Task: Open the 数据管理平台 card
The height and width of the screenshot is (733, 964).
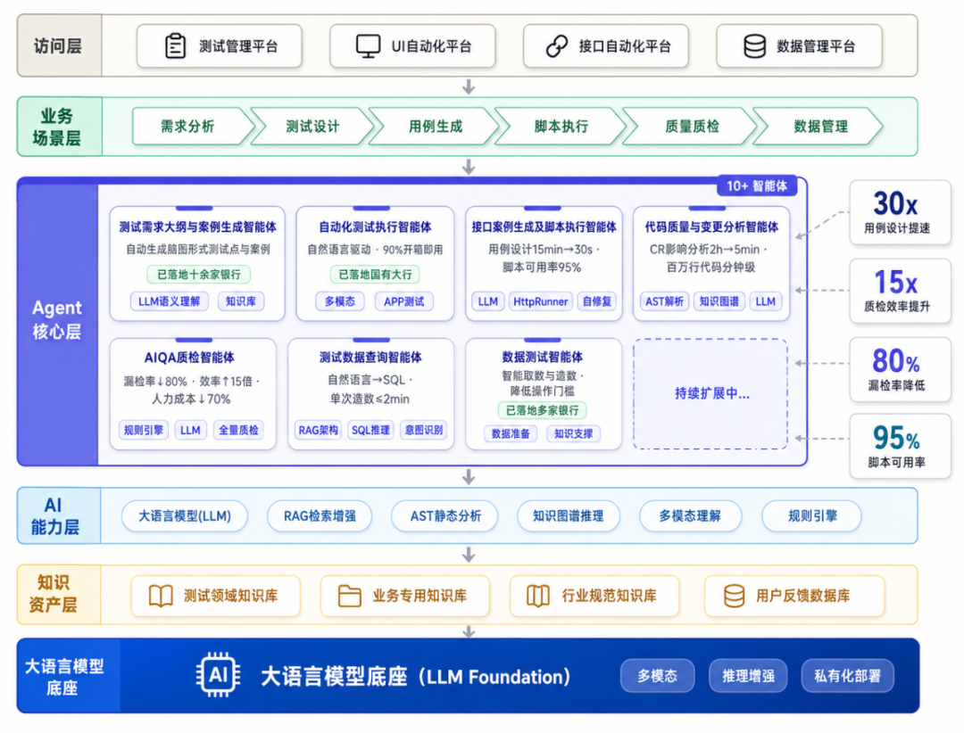Action: [799, 46]
